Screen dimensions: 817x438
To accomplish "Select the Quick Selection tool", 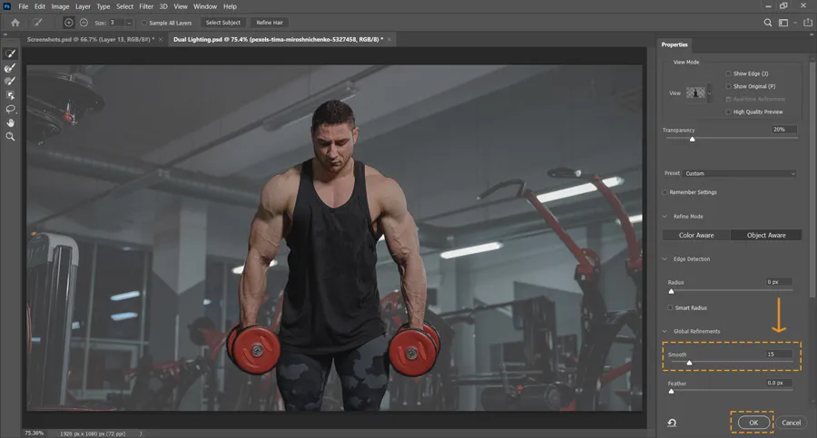I will 11,54.
